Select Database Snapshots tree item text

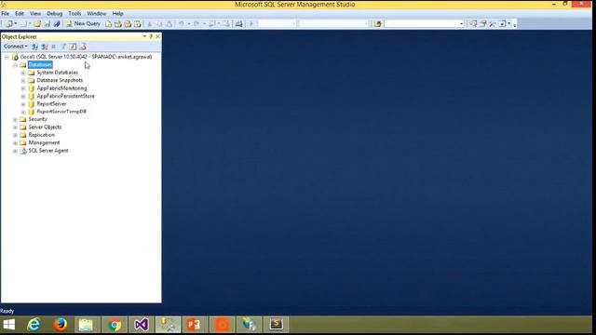(60, 81)
